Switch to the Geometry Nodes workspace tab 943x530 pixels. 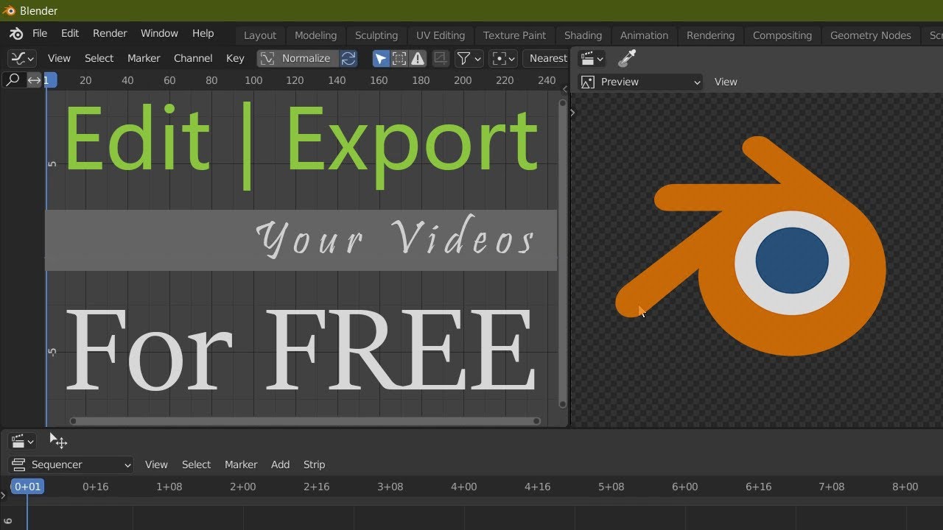coord(870,35)
